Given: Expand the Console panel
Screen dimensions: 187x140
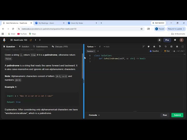Looking at the screenshot, I should click(94, 115).
